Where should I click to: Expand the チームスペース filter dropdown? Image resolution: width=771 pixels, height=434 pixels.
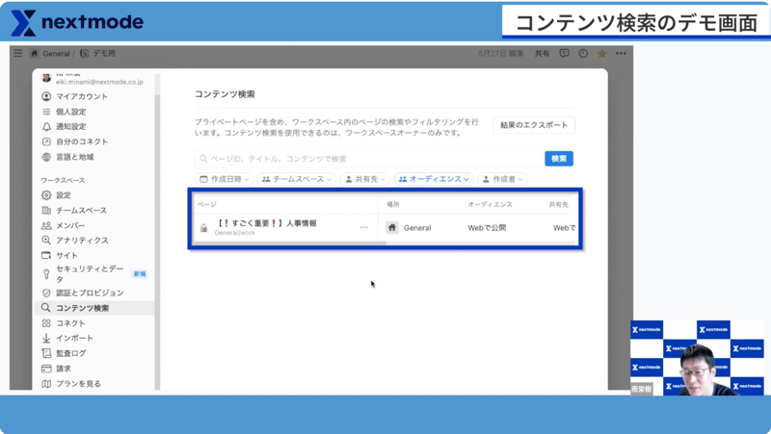(x=297, y=179)
